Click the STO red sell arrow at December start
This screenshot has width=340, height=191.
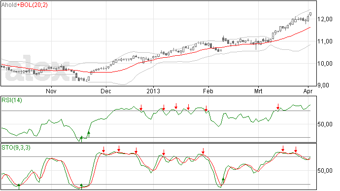coord(103,150)
